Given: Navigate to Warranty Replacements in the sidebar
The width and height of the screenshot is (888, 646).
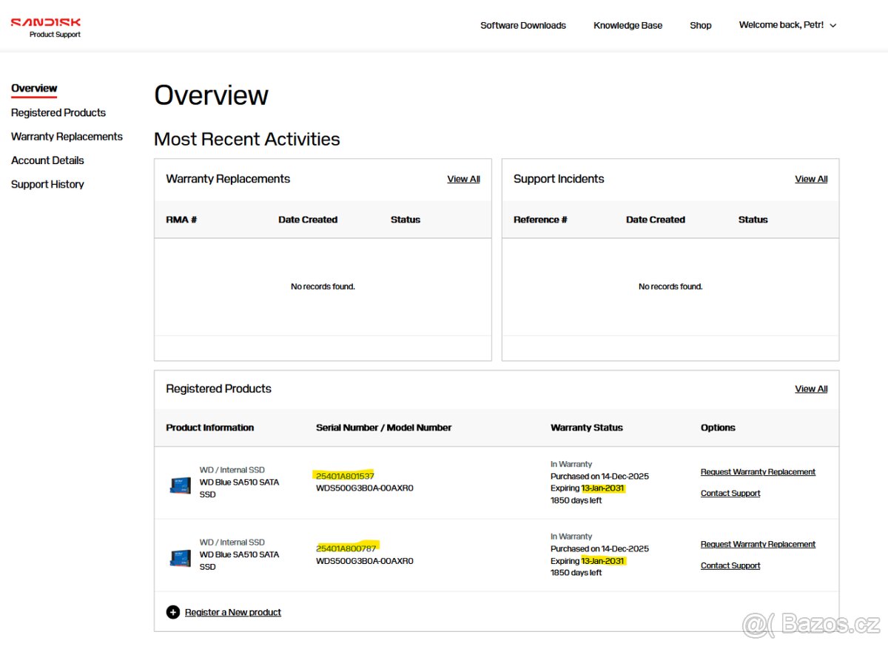Looking at the screenshot, I should (x=67, y=137).
